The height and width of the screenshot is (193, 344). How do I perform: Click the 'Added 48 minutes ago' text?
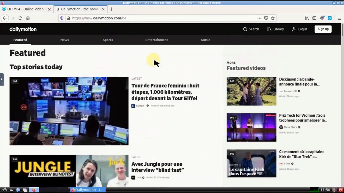pos(163,106)
